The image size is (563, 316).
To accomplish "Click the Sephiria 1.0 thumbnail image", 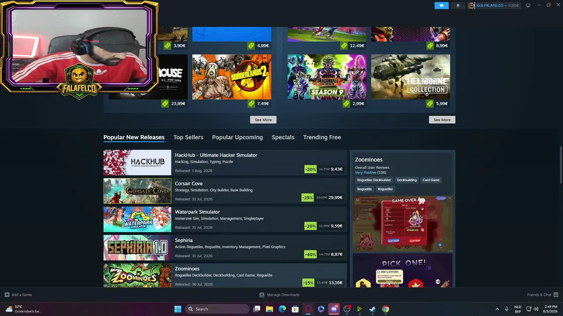I will 137,248.
